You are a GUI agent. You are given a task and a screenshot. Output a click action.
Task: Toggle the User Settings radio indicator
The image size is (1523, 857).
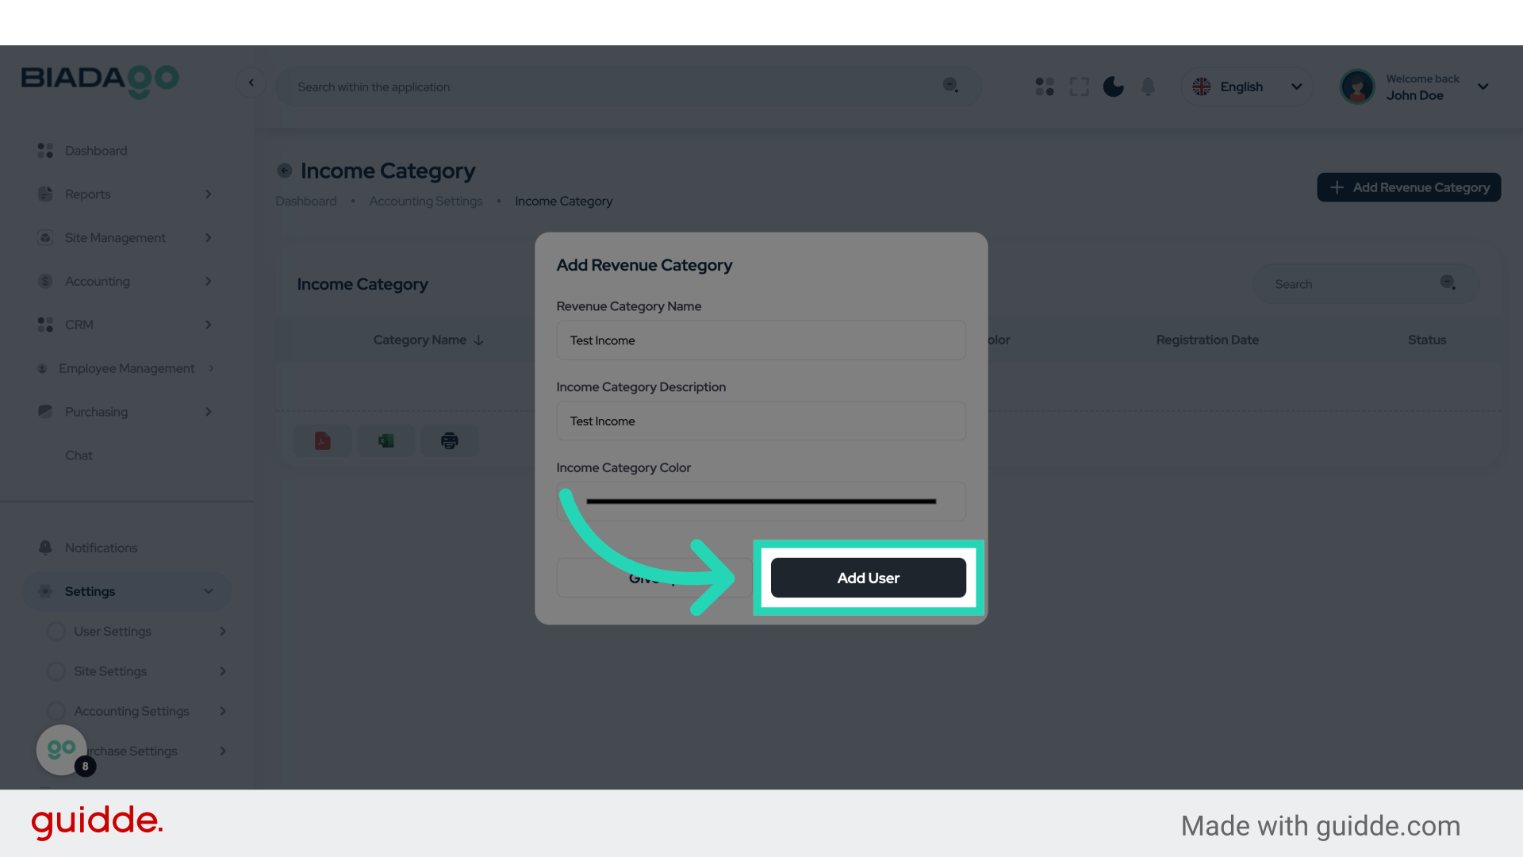56,631
